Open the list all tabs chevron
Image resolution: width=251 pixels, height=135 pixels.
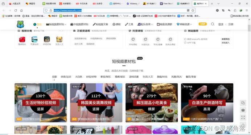(x=218, y=4)
